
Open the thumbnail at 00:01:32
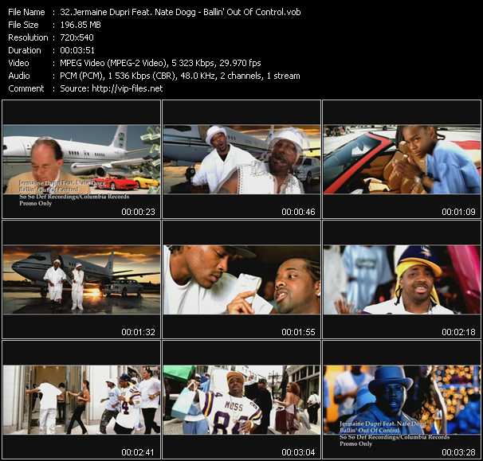[x=81, y=279]
